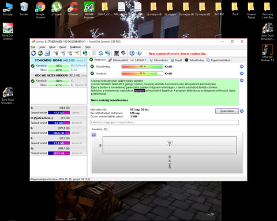The height and width of the screenshot is (221, 277).
Task: Select the Áttekintés tab
Action: pyautogui.click(x=98, y=60)
